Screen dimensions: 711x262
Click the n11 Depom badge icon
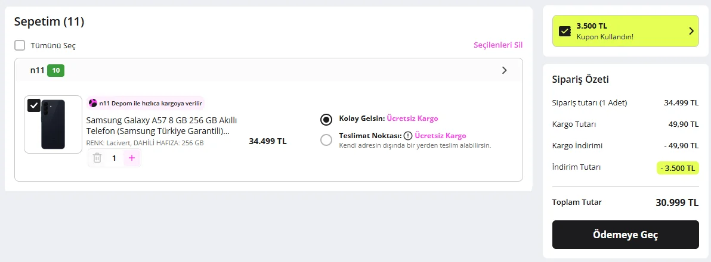pos(93,103)
